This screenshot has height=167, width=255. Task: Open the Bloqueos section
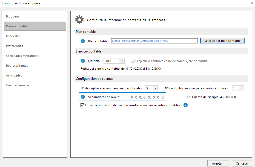click(35, 16)
